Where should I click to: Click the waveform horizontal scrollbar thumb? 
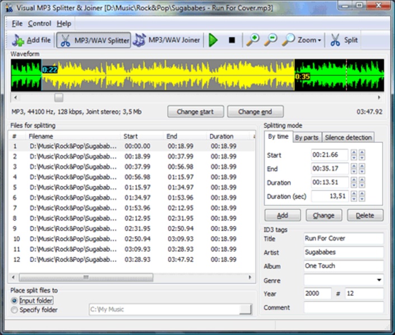[58, 97]
